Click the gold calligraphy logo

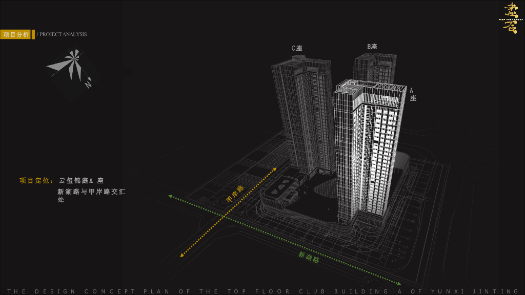[511, 18]
